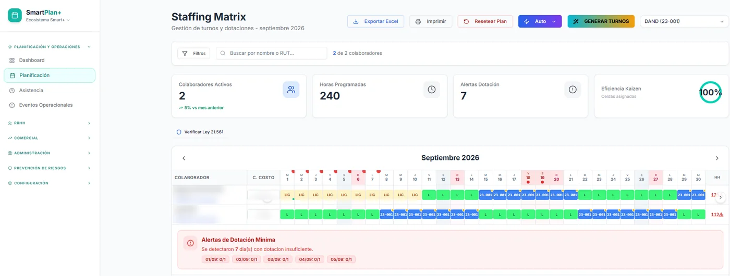Click the SmartPlan+ calendar logo icon
This screenshot has width=730, height=276.
click(x=15, y=16)
